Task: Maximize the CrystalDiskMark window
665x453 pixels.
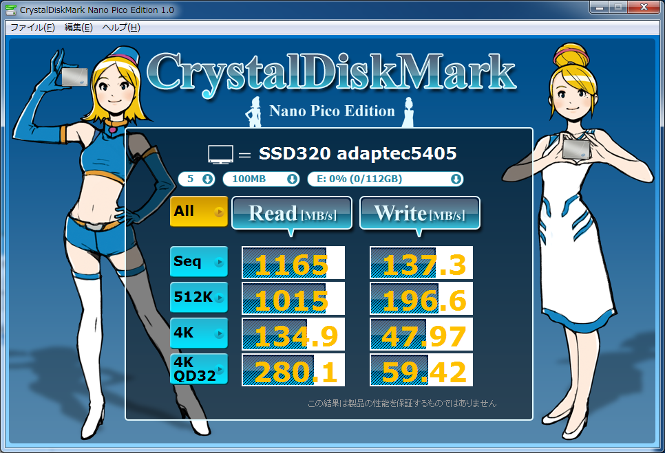Action: tap(618, 7)
